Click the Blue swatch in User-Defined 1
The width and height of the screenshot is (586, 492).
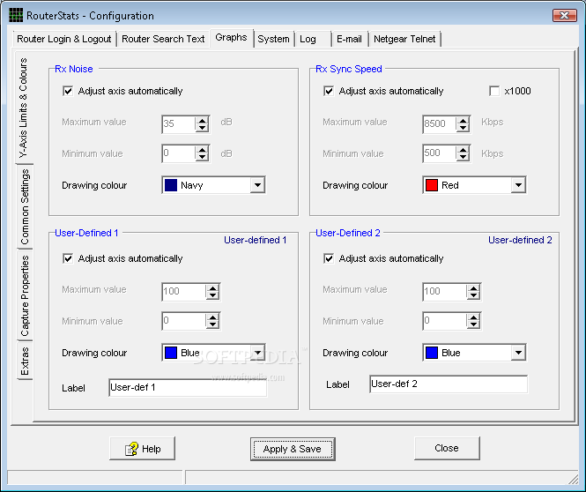point(171,353)
